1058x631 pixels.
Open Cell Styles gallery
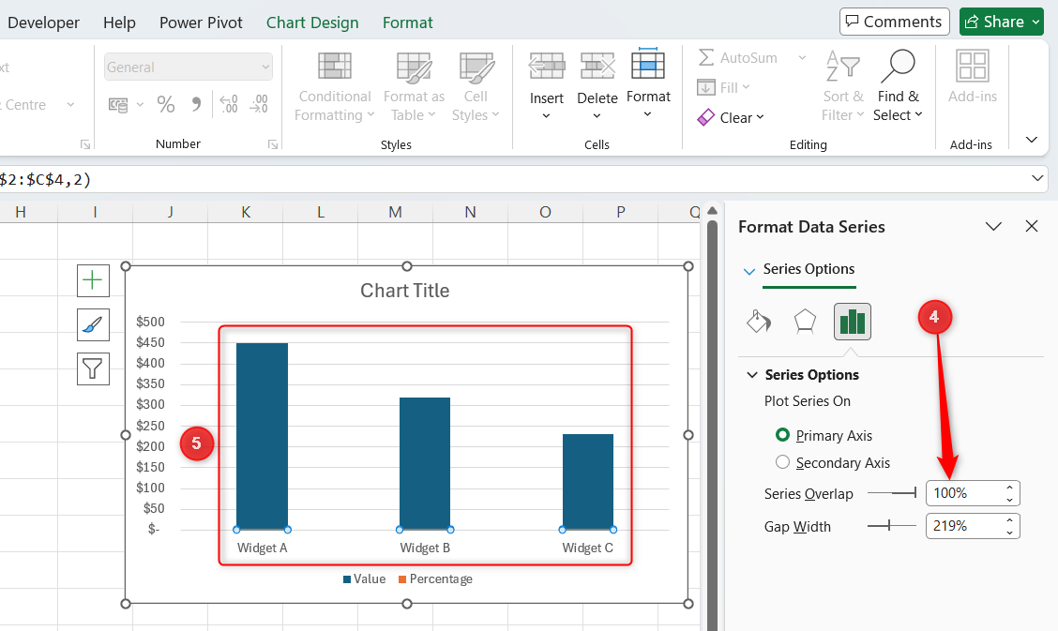pos(476,87)
